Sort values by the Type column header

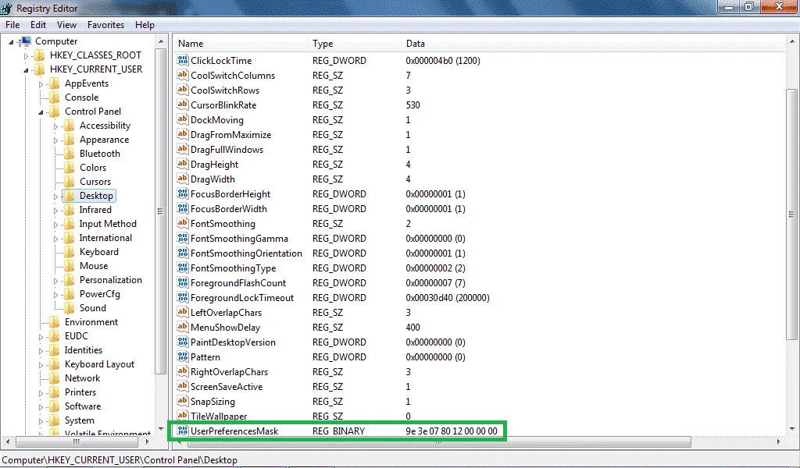point(354,44)
